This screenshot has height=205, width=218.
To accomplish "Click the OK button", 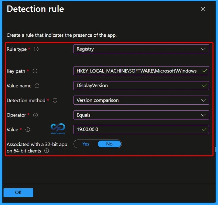I will [x=18, y=192].
